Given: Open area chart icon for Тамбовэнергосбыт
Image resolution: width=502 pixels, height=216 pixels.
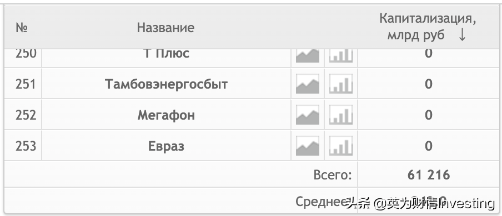Looking at the screenshot, I should [x=307, y=84].
